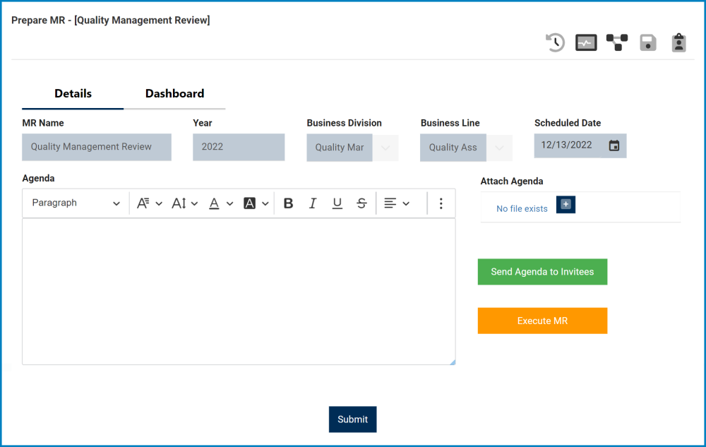Switch to the Dashboard tab

[x=174, y=93]
